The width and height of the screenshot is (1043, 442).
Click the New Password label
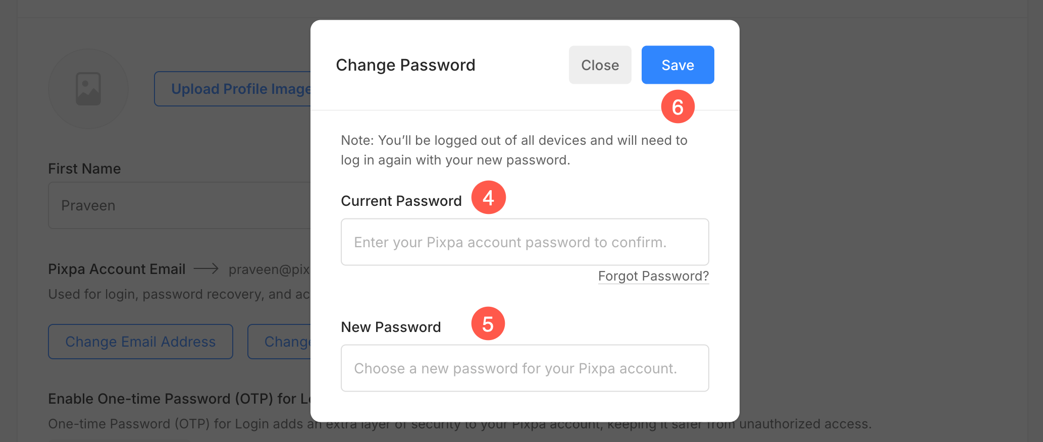(391, 327)
